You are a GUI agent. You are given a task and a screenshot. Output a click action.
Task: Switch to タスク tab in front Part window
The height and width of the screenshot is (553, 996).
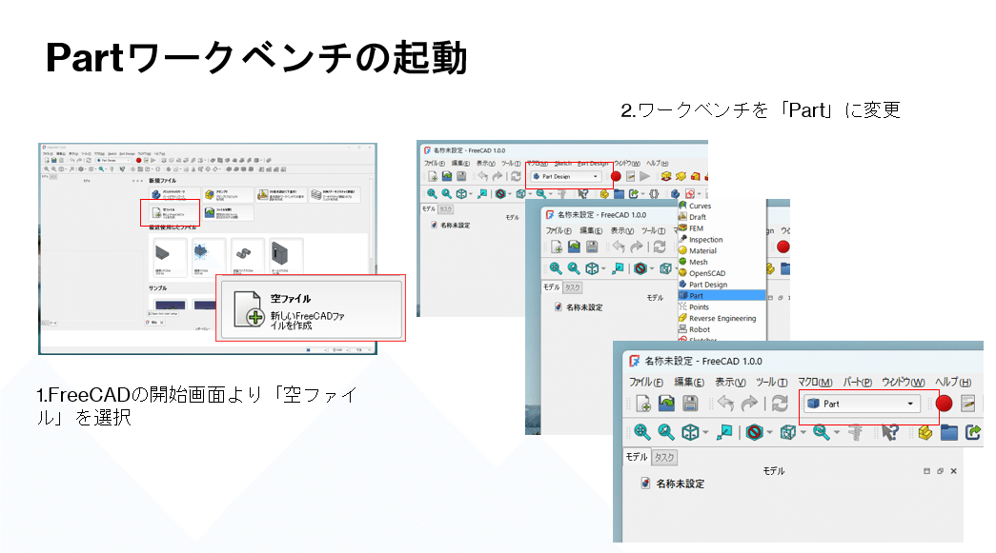[x=664, y=457]
